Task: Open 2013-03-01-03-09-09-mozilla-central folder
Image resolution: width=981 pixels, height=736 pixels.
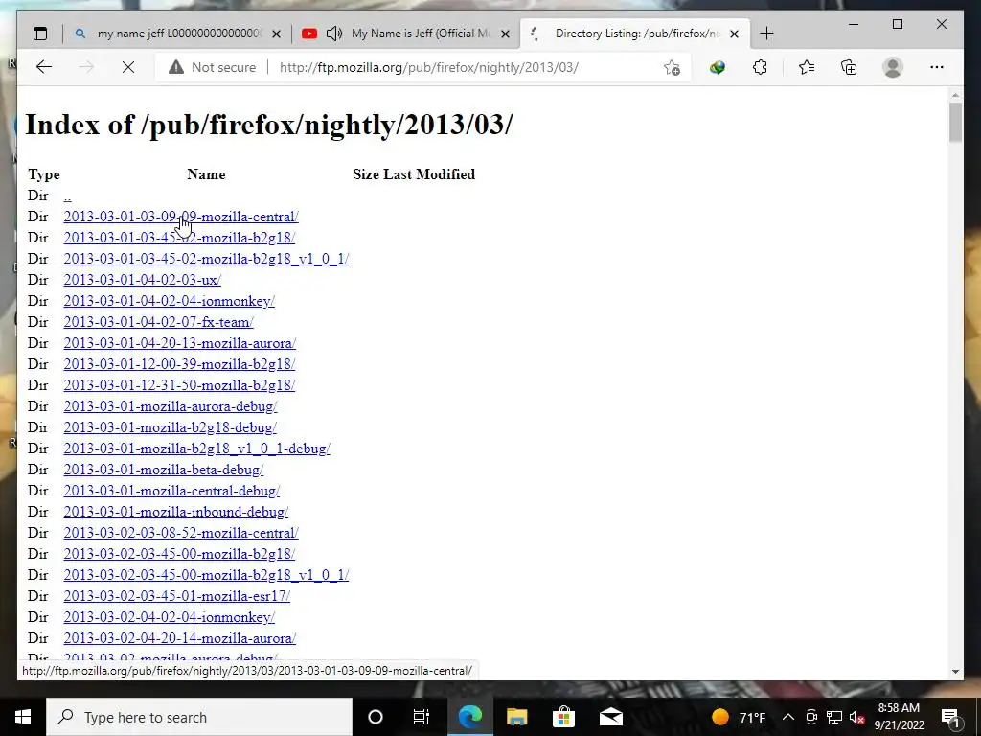Action: point(181,217)
